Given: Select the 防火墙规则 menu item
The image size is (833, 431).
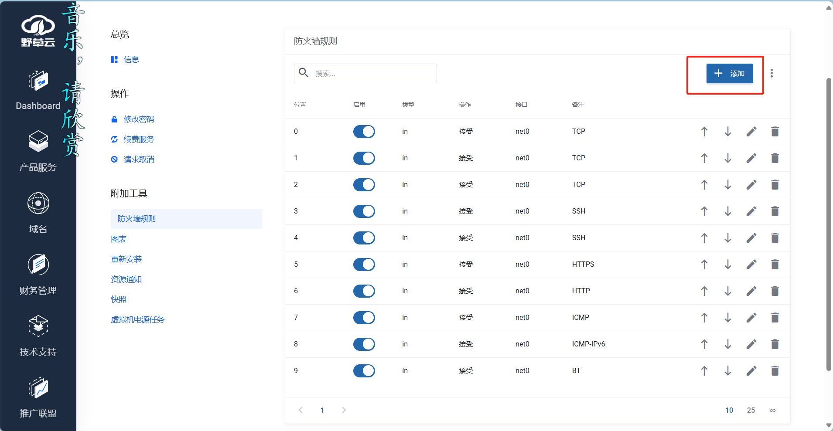Looking at the screenshot, I should 187,219.
